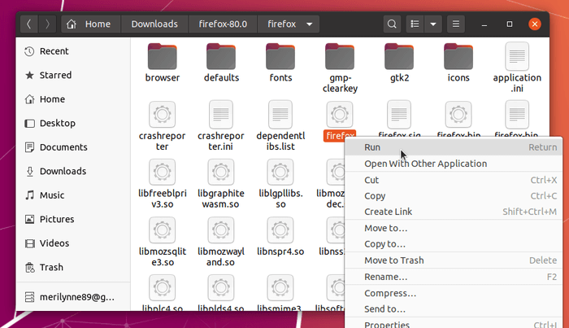Select the libgraphitewasm.so file icon
569x328 pixels.
tap(221, 172)
